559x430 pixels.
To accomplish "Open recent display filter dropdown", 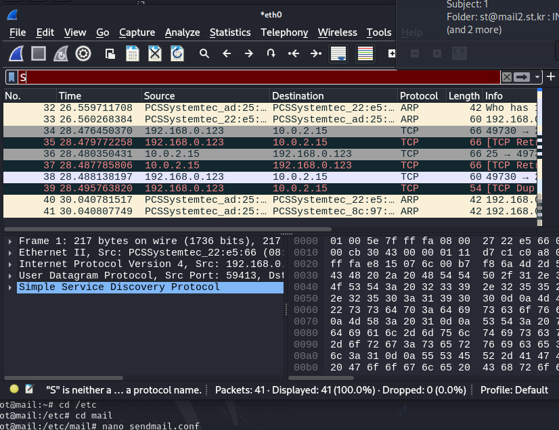I will coord(537,77).
